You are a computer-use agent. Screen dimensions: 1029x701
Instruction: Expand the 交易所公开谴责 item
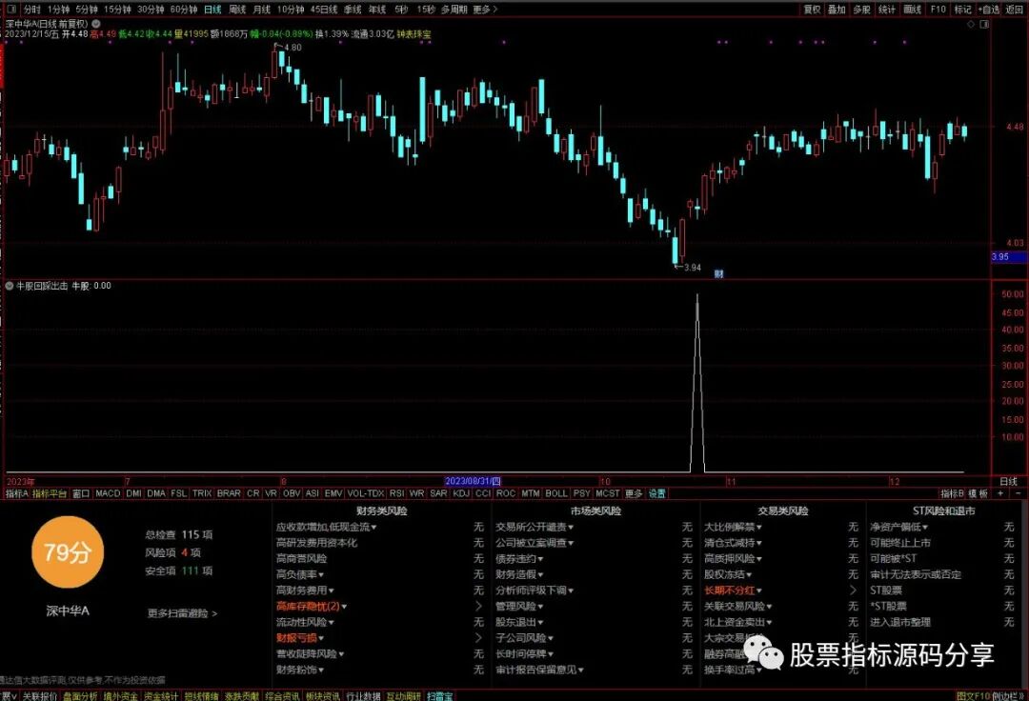[x=535, y=527]
